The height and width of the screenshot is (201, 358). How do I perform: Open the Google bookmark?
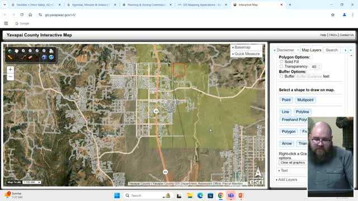22,23
